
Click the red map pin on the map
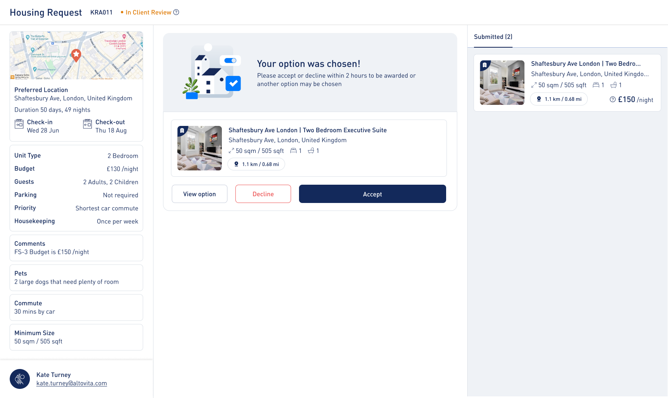76,56
